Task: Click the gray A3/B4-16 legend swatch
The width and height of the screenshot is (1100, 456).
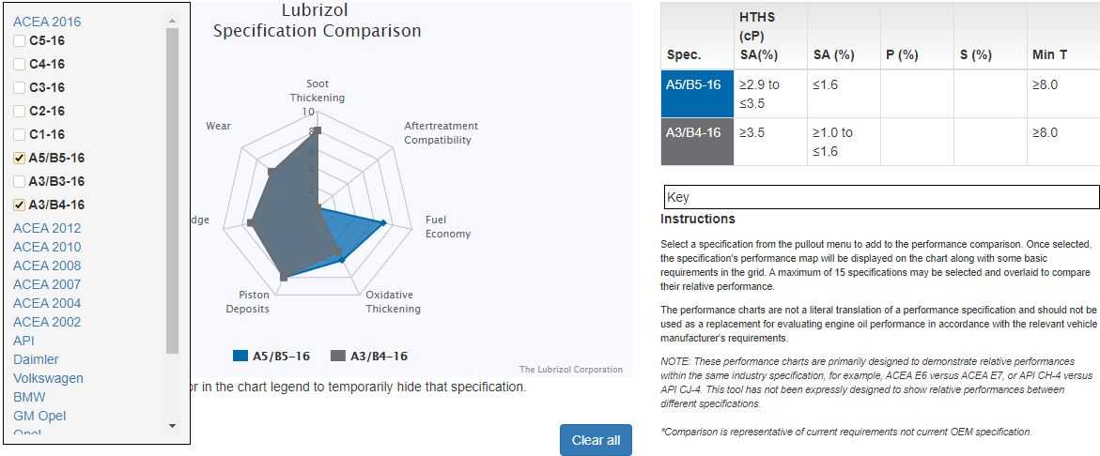Action: point(339,357)
